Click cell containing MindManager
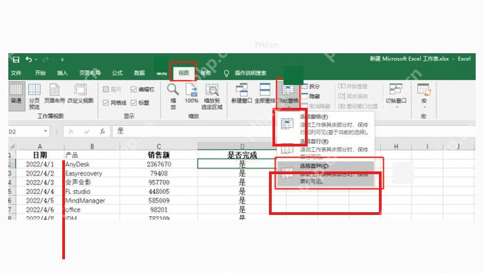 pyautogui.click(x=92, y=200)
